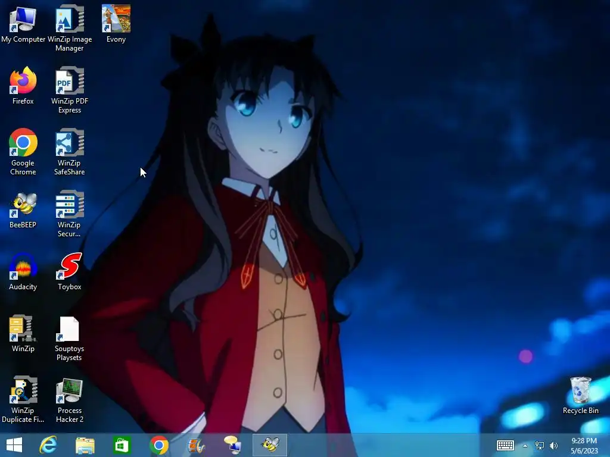610x457 pixels.
Task: Select the WinZip Image Manager shortcut
Action: click(x=70, y=28)
